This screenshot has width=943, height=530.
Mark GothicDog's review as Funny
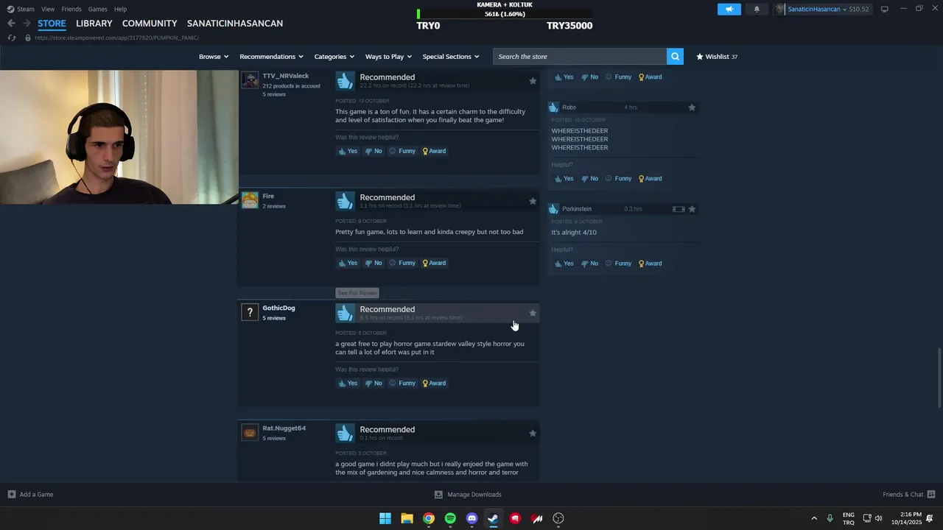[402, 383]
